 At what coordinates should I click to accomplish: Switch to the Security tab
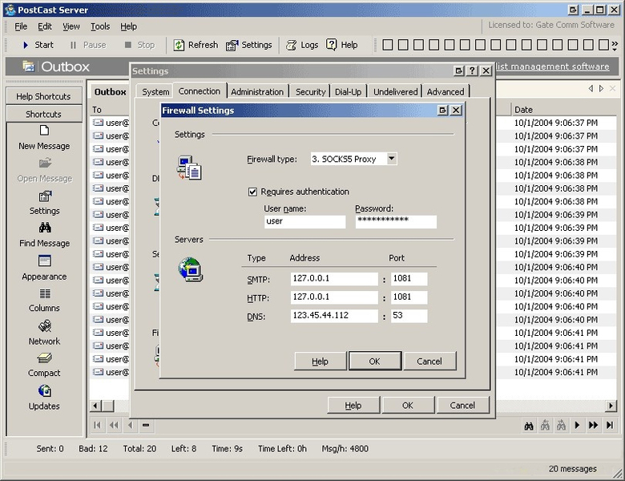311,91
